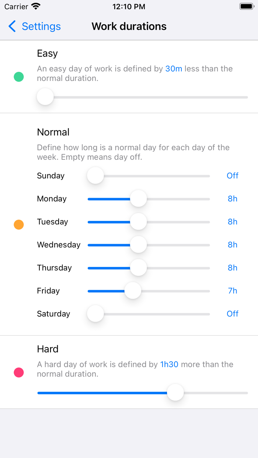
Task: Tap the pink Hard color dot
Action: click(x=19, y=373)
